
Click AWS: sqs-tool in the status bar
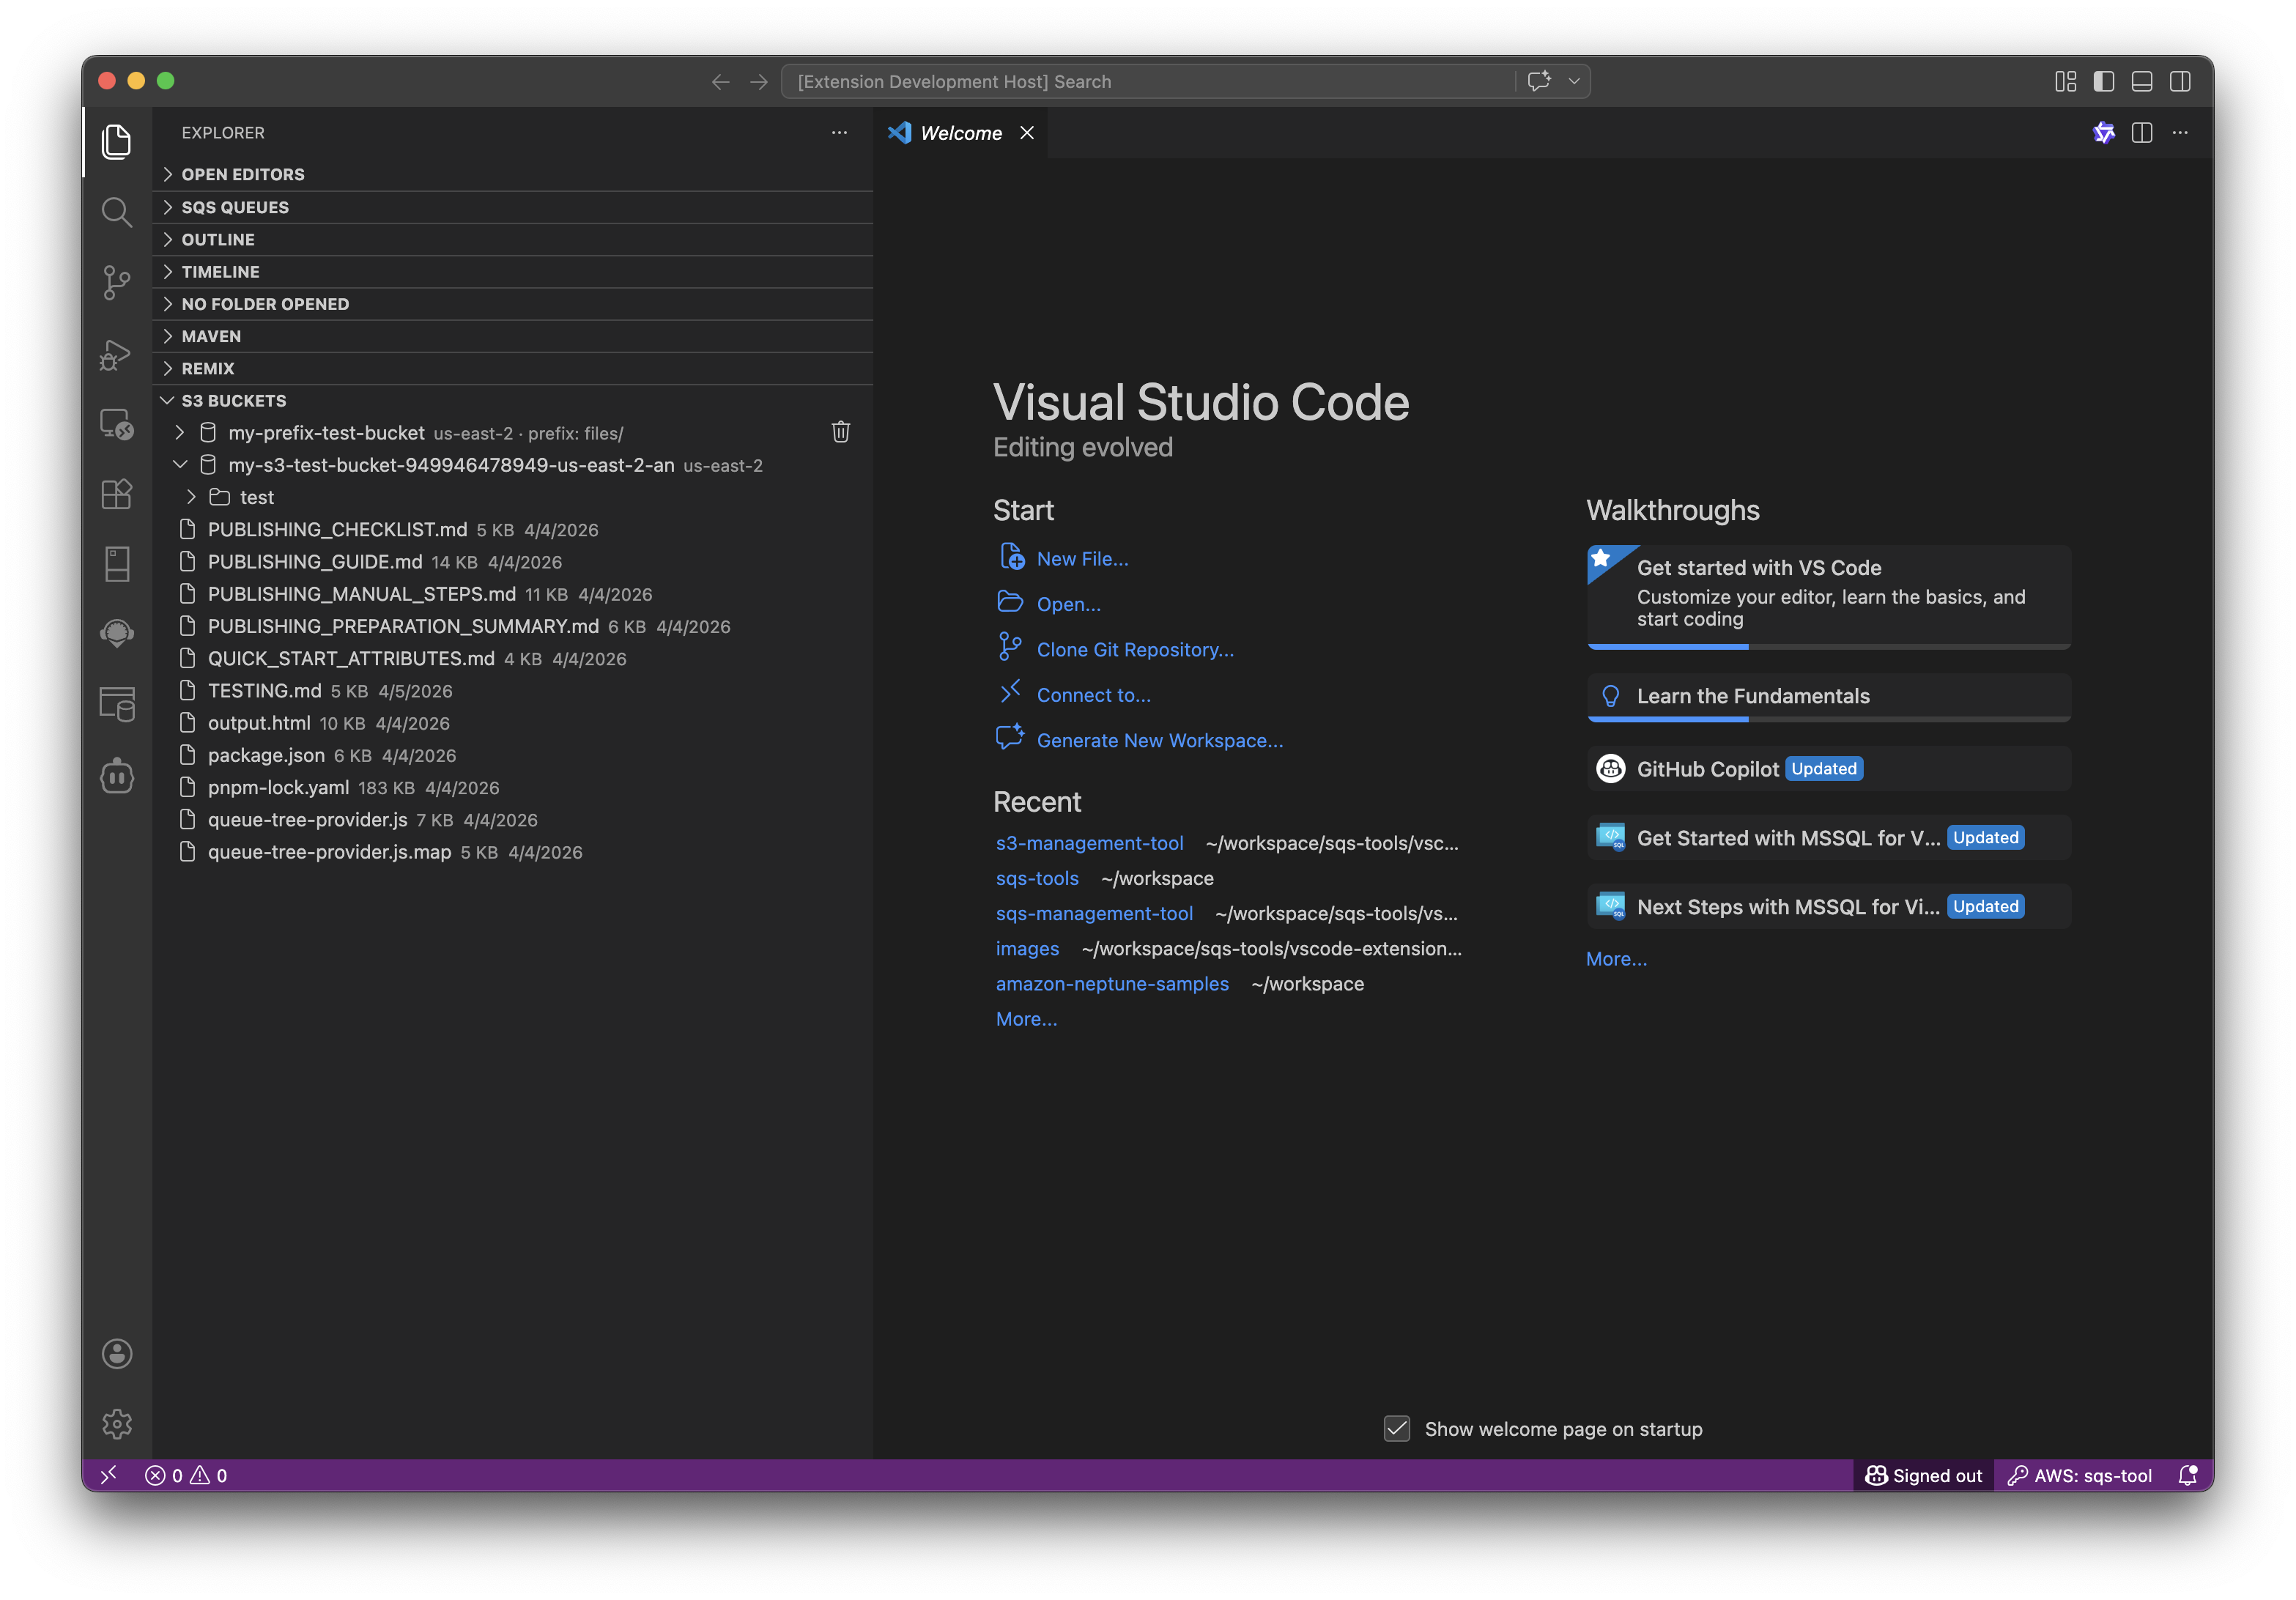(2080, 1475)
